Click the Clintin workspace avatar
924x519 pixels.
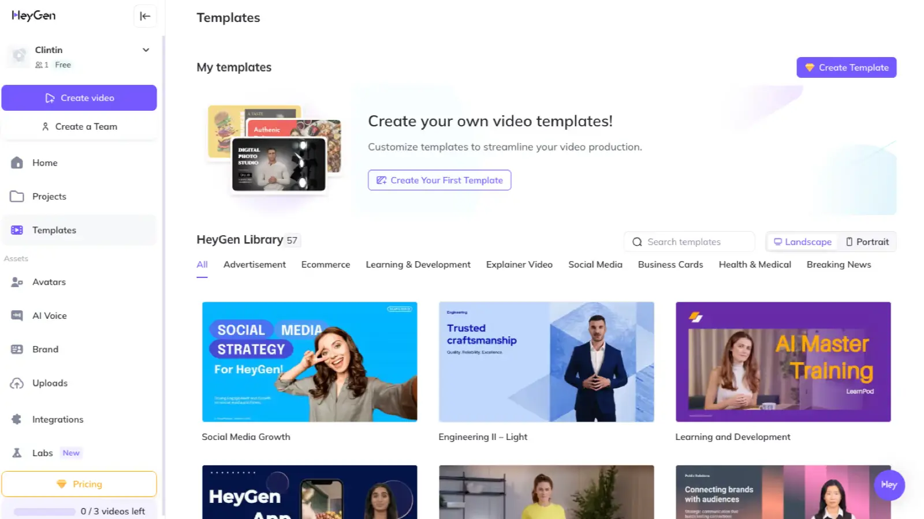[x=19, y=56]
